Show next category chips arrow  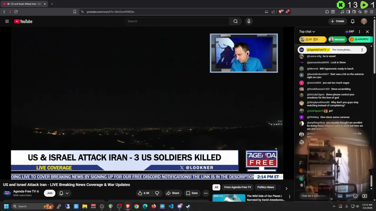coord(286,188)
